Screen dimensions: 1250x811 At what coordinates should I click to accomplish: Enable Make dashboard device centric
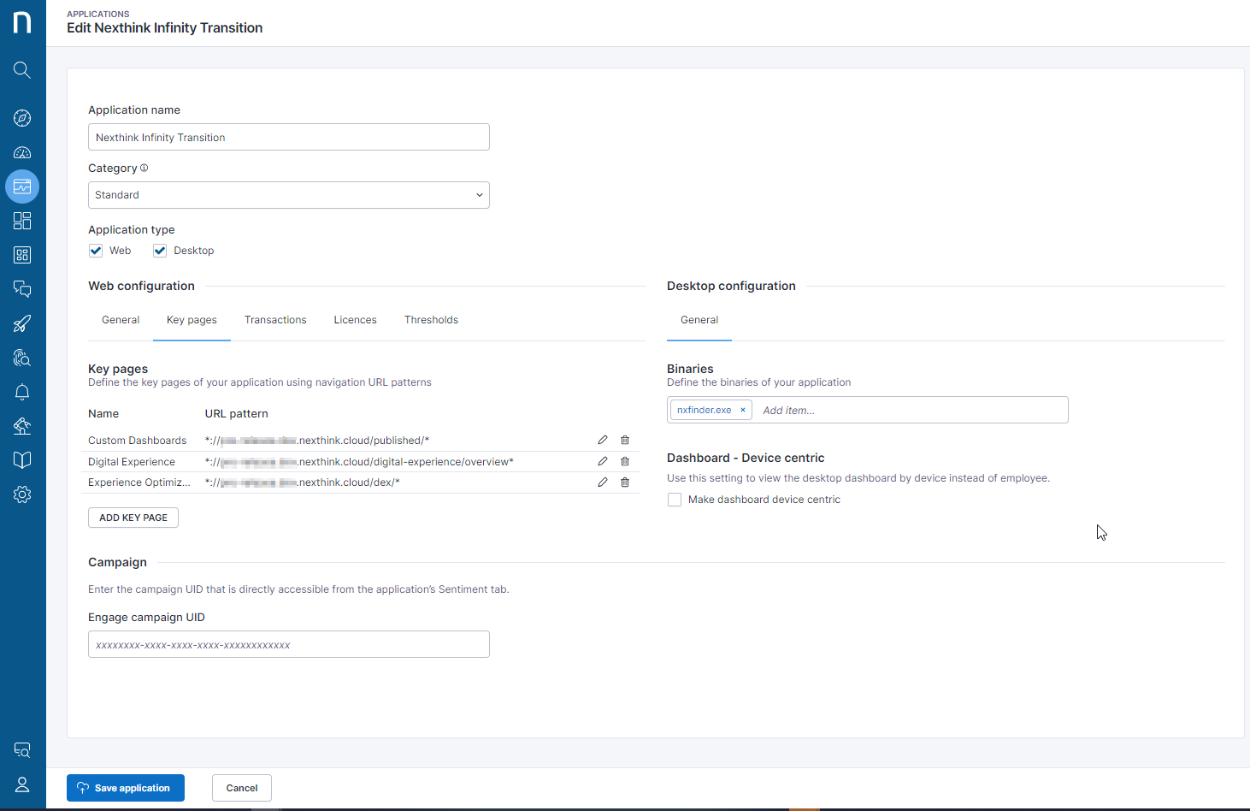(675, 500)
